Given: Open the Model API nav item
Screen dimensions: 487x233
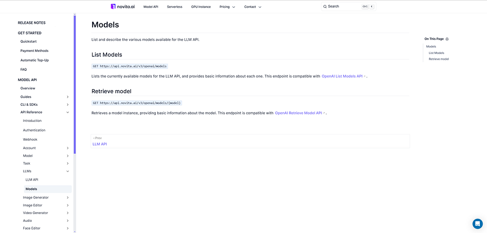Looking at the screenshot, I should coord(150,7).
